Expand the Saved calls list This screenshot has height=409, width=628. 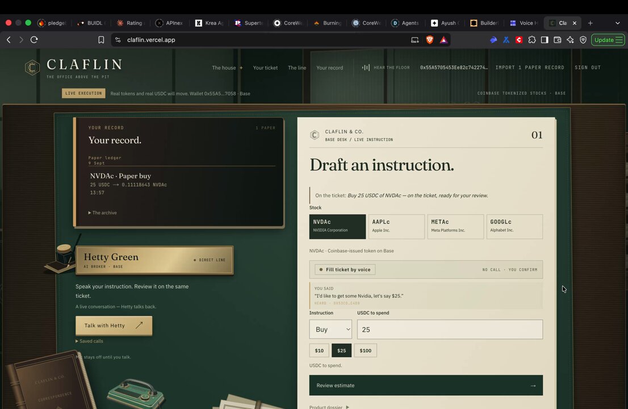coord(89,341)
